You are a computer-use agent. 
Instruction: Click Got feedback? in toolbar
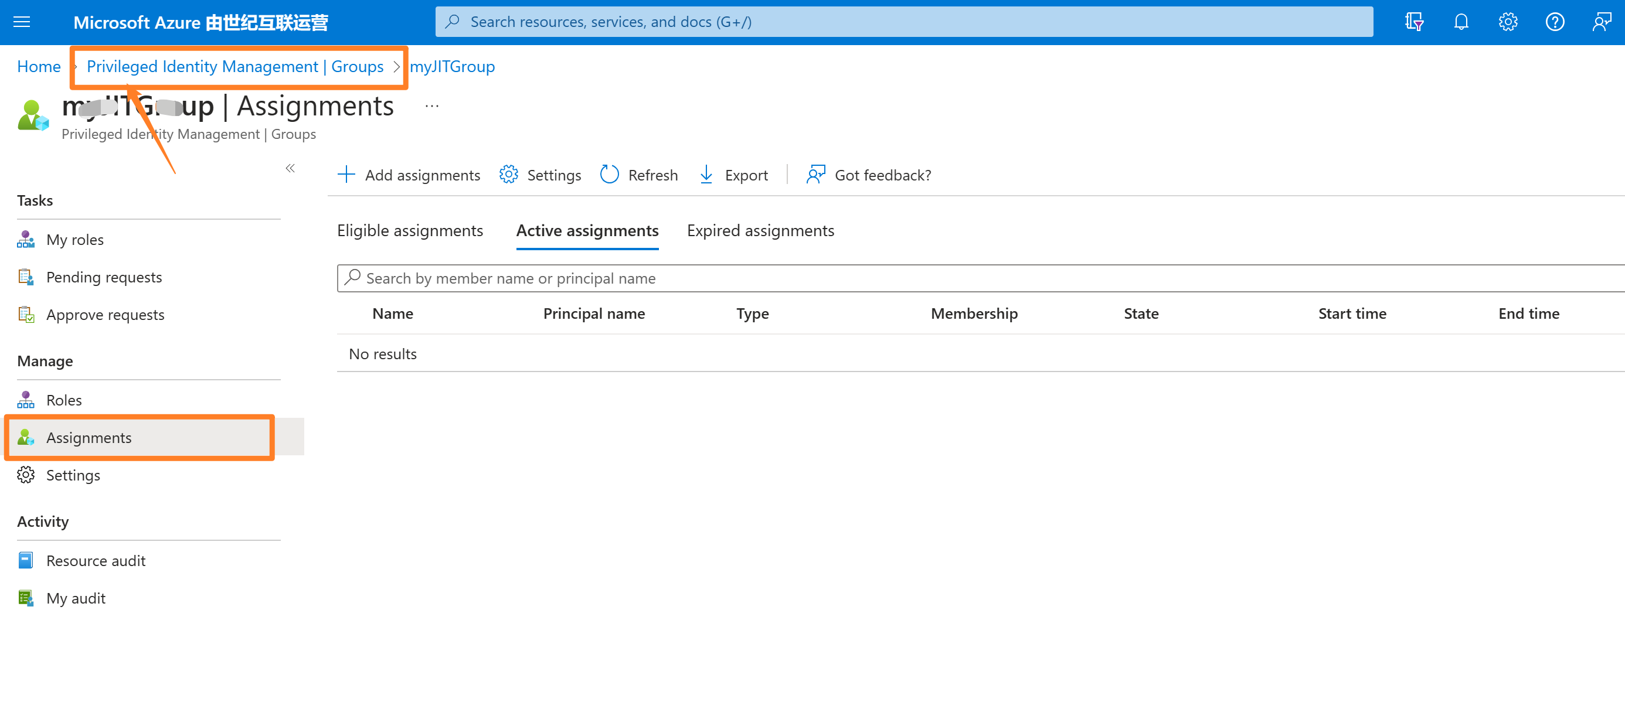[869, 175]
